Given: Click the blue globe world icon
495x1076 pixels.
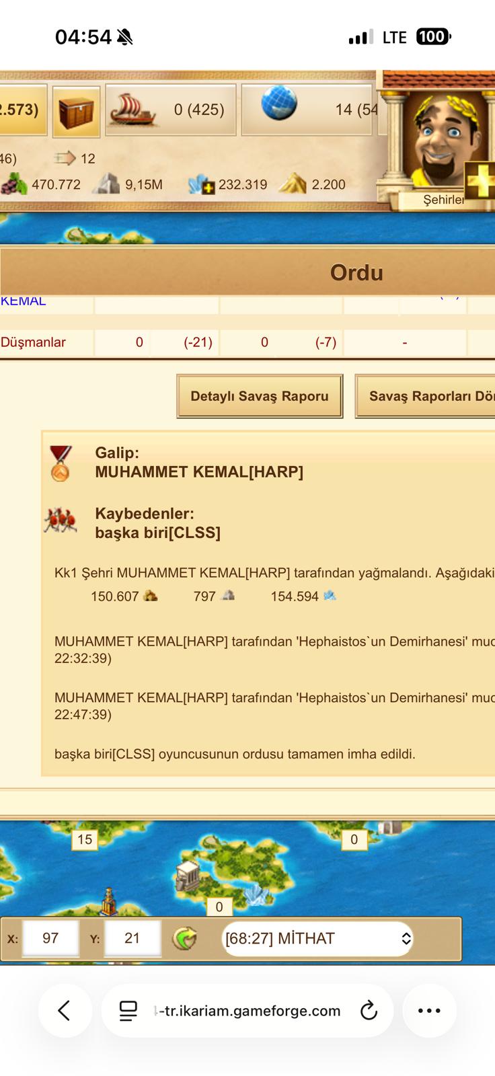Looking at the screenshot, I should [279, 103].
